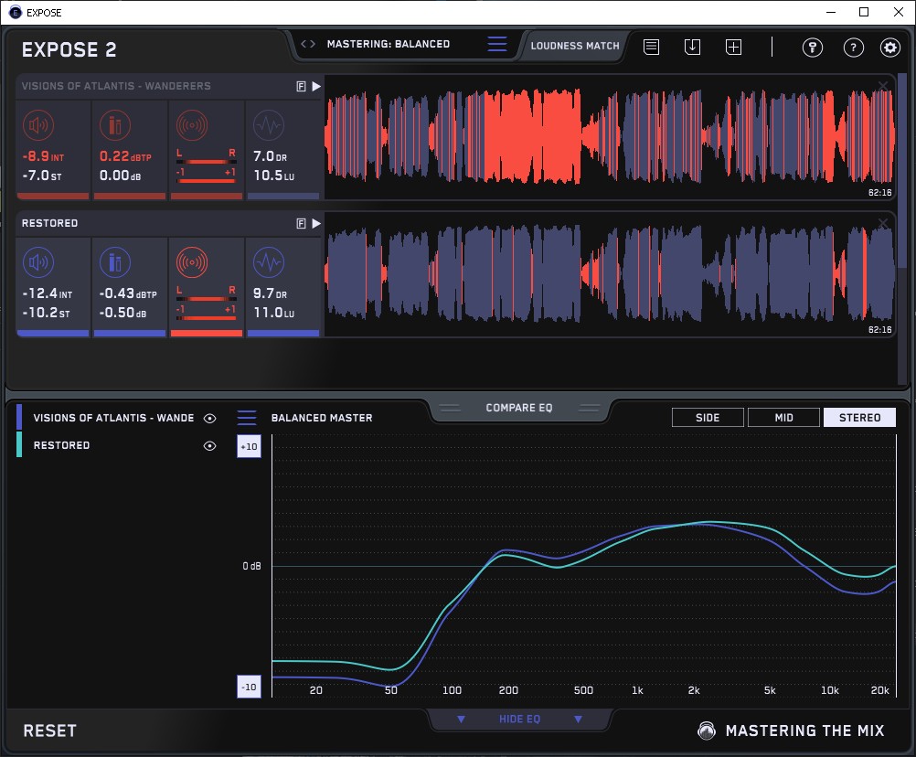Click the Expose app icon in title bar
The width and height of the screenshot is (916, 757).
[x=16, y=12]
